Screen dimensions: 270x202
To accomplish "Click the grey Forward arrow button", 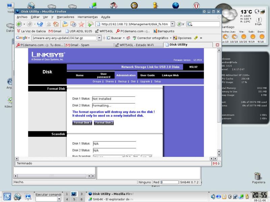I will pyautogui.click(x=29, y=24).
